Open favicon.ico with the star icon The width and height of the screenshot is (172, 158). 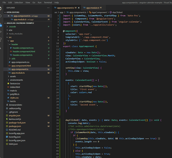15,83
